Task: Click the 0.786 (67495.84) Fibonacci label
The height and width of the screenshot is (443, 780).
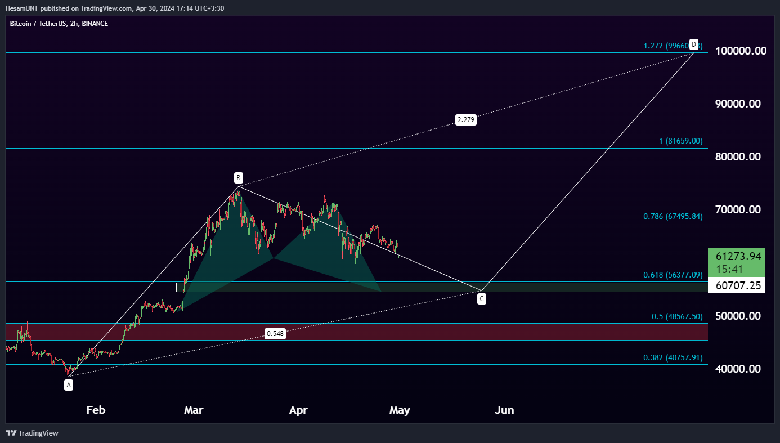Action: click(x=673, y=216)
